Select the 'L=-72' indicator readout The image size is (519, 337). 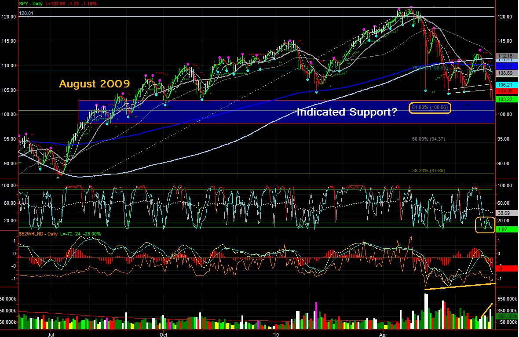66,234
